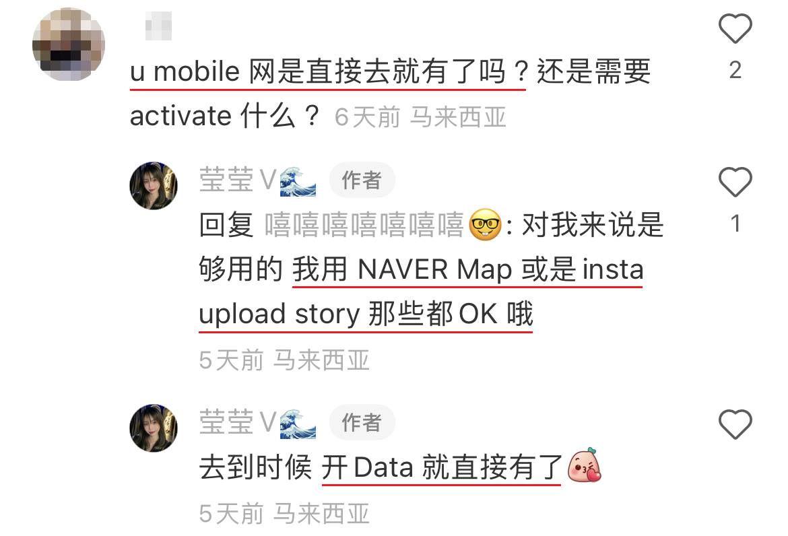Tap the peach kiss emoji sticker
788x536 pixels.
click(584, 465)
